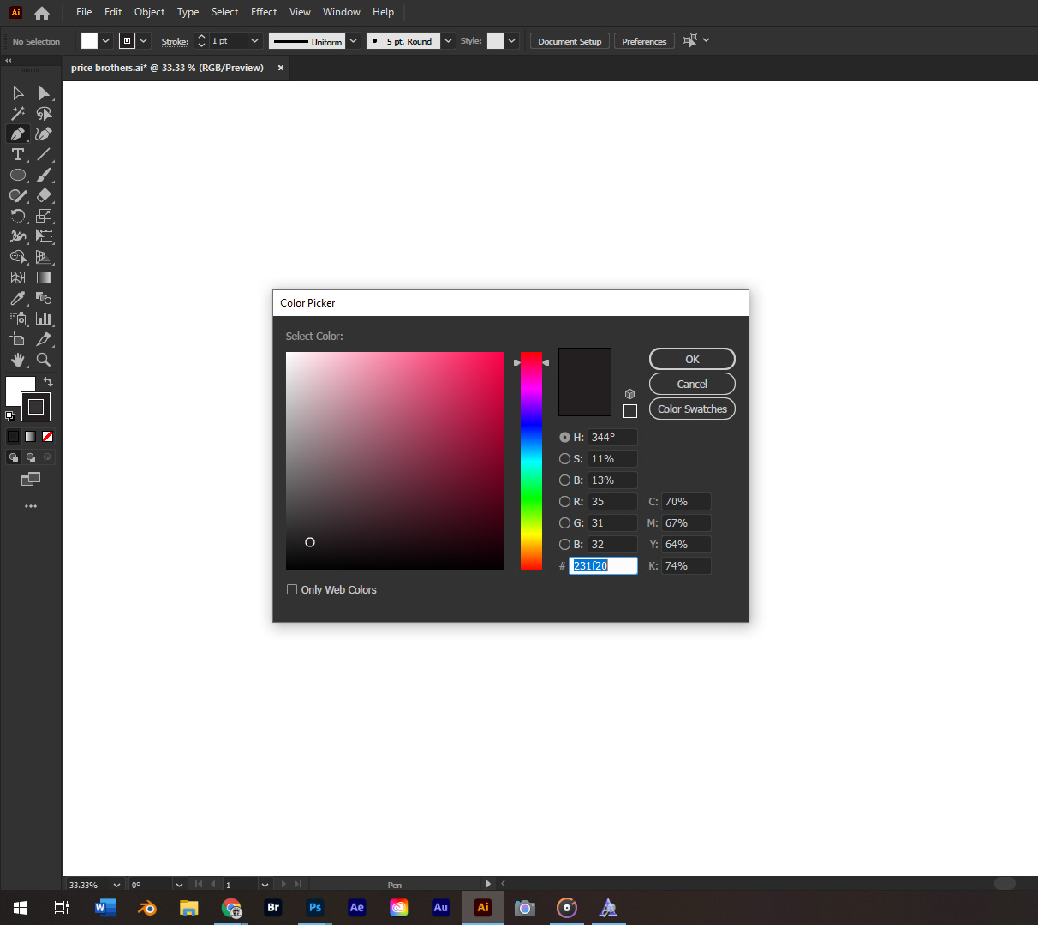Choose the Type tool
Image resolution: width=1038 pixels, height=925 pixels.
click(17, 154)
